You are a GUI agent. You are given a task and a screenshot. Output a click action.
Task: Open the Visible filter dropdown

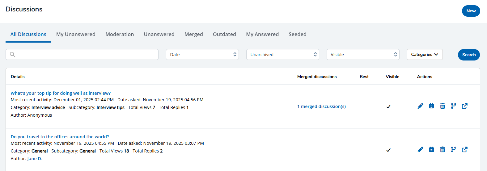point(363,55)
